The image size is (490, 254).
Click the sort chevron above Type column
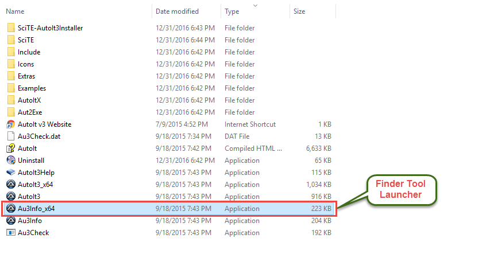point(255,5)
